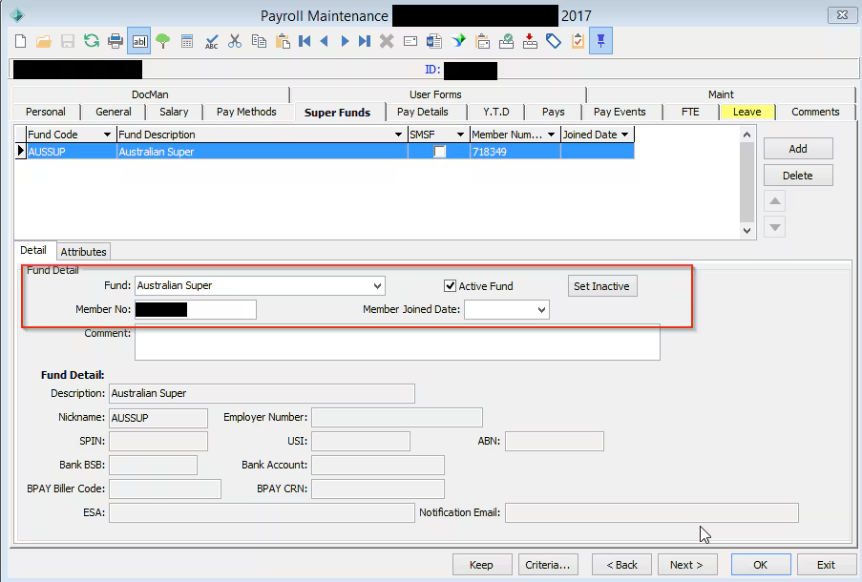Image resolution: width=862 pixels, height=582 pixels.
Task: Click the card/envelope icon in toolbar
Action: tap(410, 41)
